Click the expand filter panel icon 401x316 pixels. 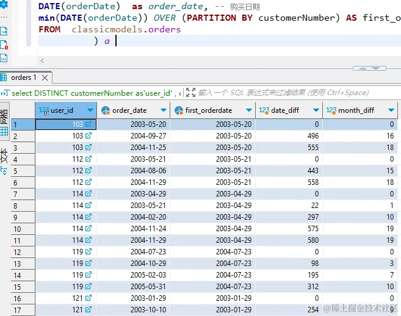[190, 93]
